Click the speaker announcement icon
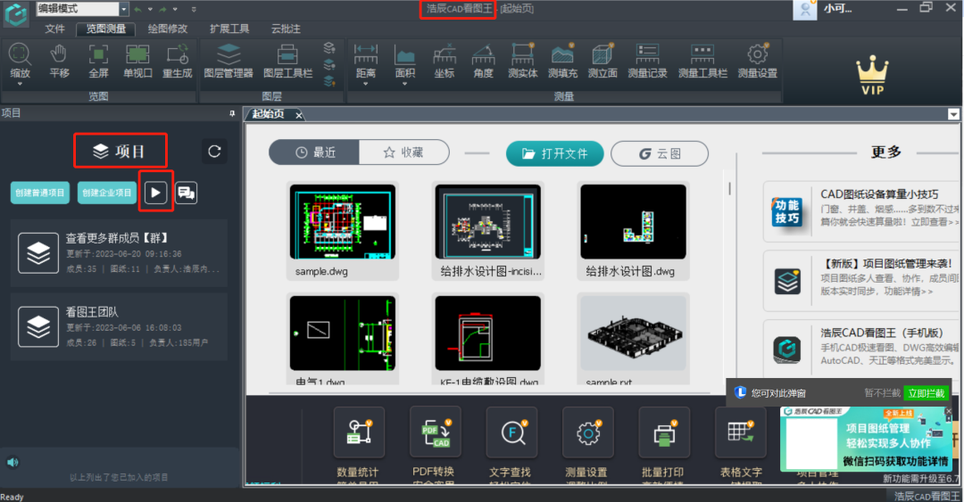 coord(12,462)
